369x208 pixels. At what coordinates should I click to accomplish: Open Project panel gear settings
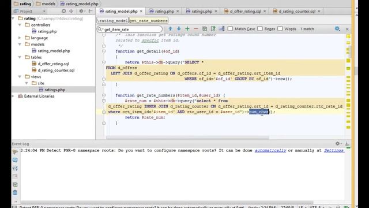[x=81, y=11]
